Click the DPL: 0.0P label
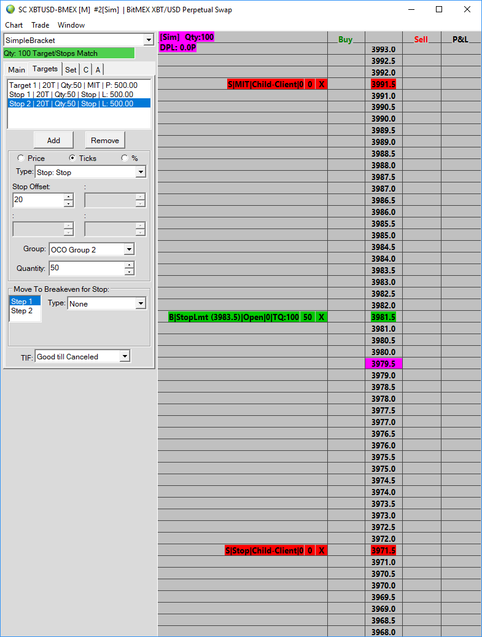482x637 pixels. 178,47
